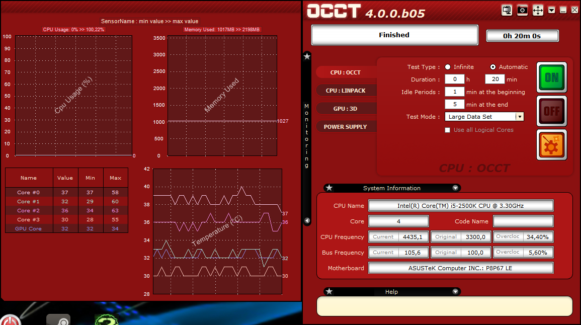Image resolution: width=581 pixels, height=325 pixels.
Task: Open the orange gear test settings
Action: tap(551, 145)
